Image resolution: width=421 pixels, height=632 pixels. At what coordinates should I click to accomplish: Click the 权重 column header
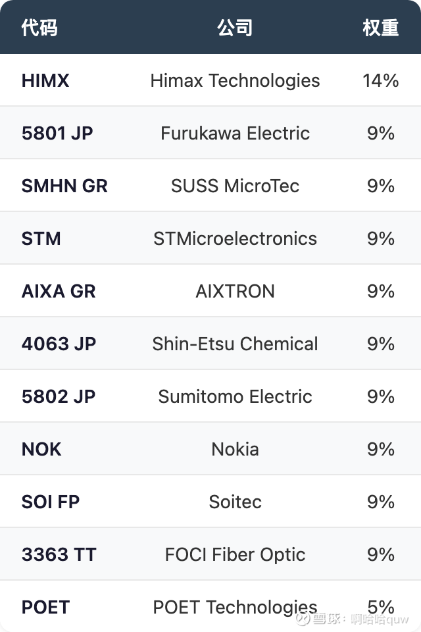(380, 28)
